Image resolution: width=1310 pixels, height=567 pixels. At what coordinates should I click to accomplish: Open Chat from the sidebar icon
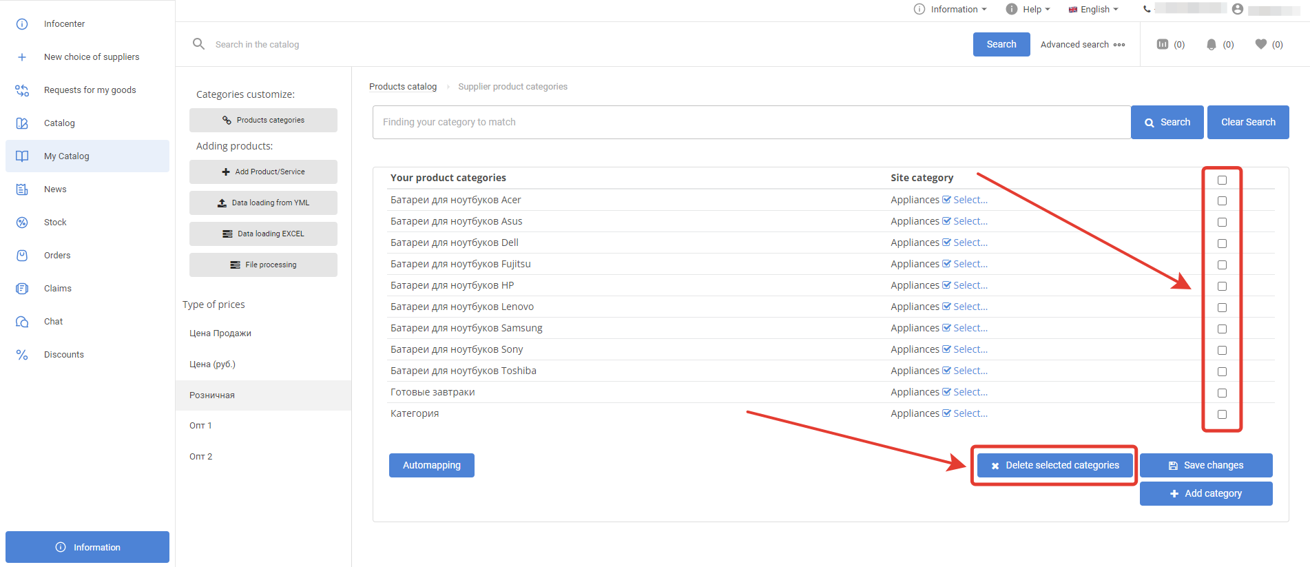(x=22, y=322)
